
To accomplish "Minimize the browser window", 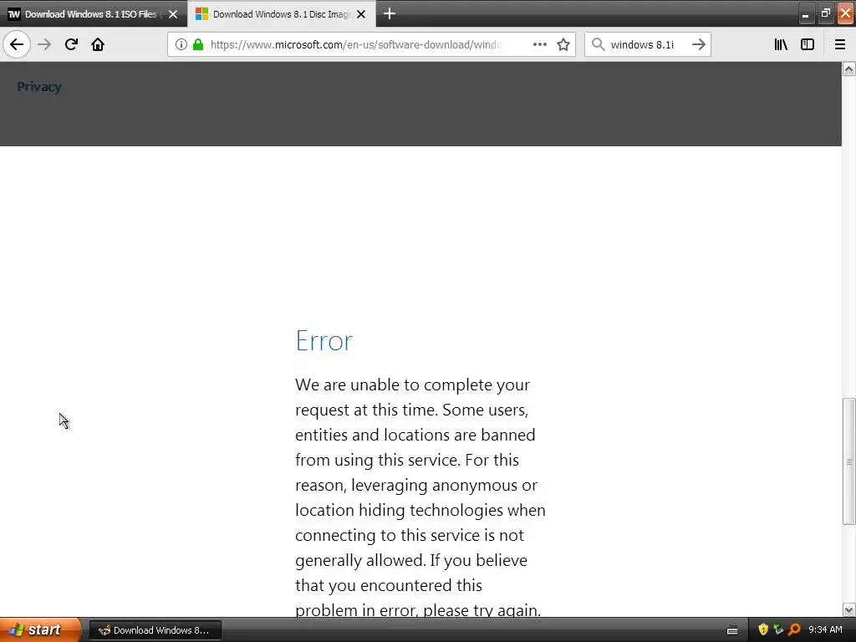I will click(806, 13).
